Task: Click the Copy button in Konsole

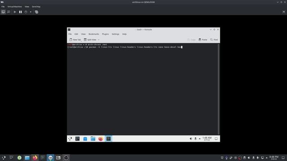Action: point(191,40)
